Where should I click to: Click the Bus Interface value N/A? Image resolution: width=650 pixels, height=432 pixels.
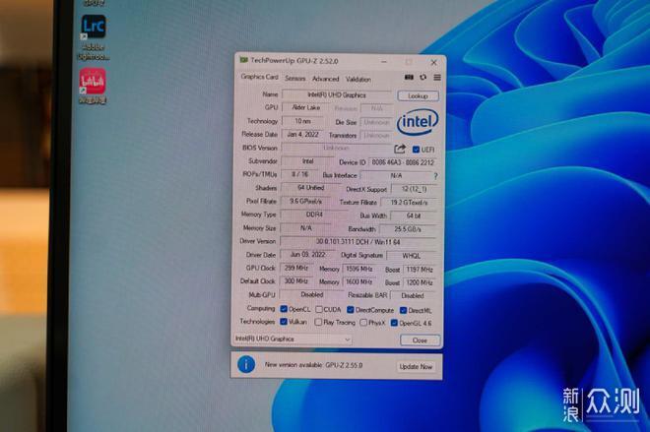pos(396,175)
